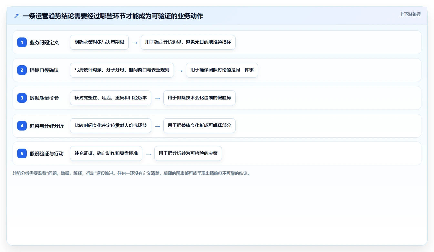Click the step number 4 badge
Screen dimensions: 434x252
pos(22,126)
